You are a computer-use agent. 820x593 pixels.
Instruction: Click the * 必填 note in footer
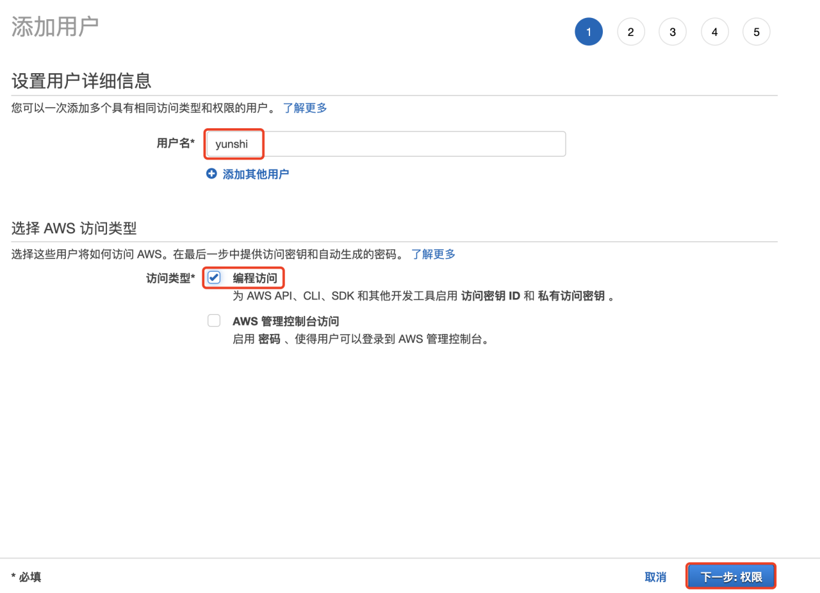pyautogui.click(x=26, y=577)
